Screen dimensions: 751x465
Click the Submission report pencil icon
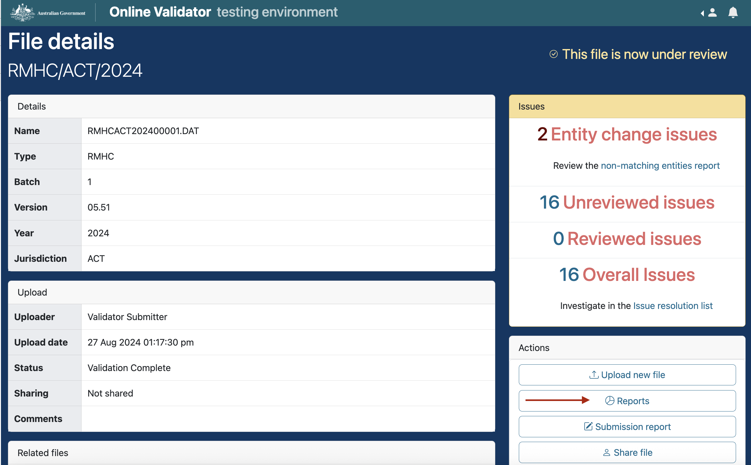coord(588,426)
